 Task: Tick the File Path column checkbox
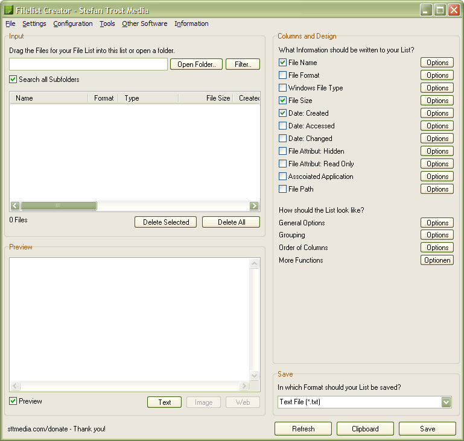(x=283, y=189)
